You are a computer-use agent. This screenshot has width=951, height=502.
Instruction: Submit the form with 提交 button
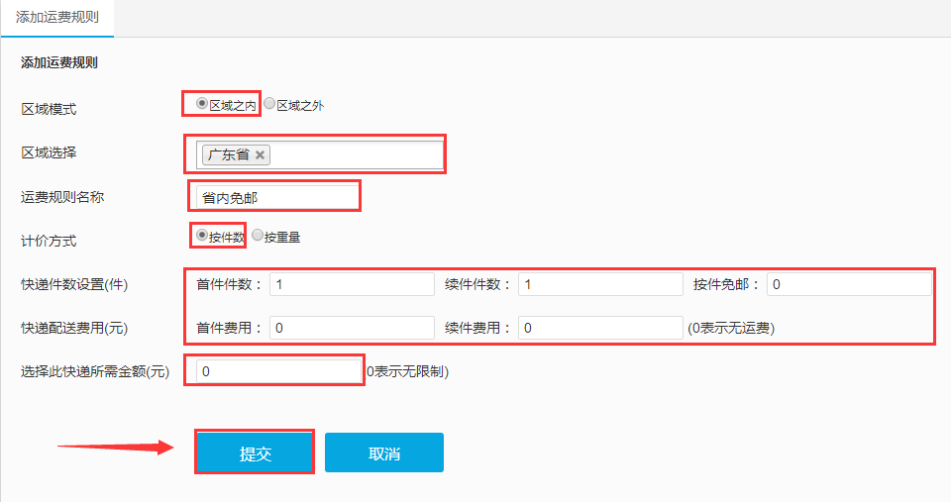point(255,452)
